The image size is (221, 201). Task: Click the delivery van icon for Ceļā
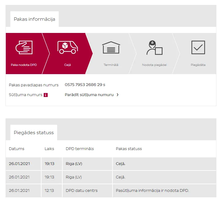coord(68,47)
